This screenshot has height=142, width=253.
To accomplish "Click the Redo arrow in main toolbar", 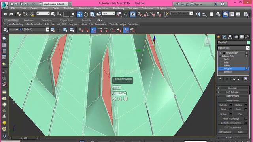I will (11, 14).
